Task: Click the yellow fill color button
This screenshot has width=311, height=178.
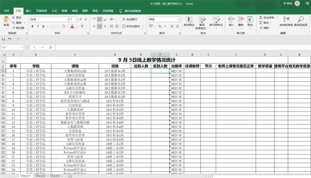Action: pos(64,26)
